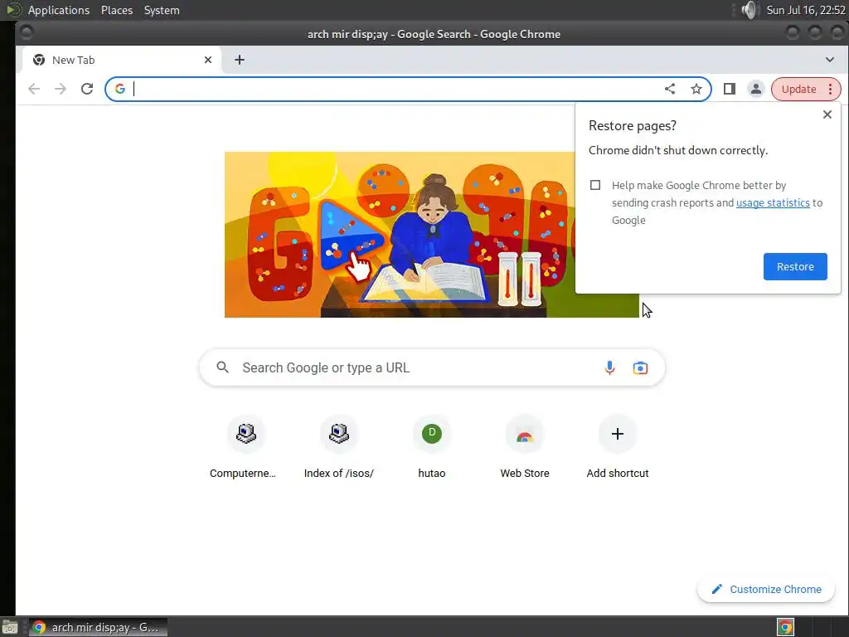Click the Restore button
Image resolution: width=849 pixels, height=637 pixels.
point(795,266)
